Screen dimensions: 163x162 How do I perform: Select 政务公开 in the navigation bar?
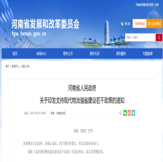pyautogui.click(x=68, y=54)
